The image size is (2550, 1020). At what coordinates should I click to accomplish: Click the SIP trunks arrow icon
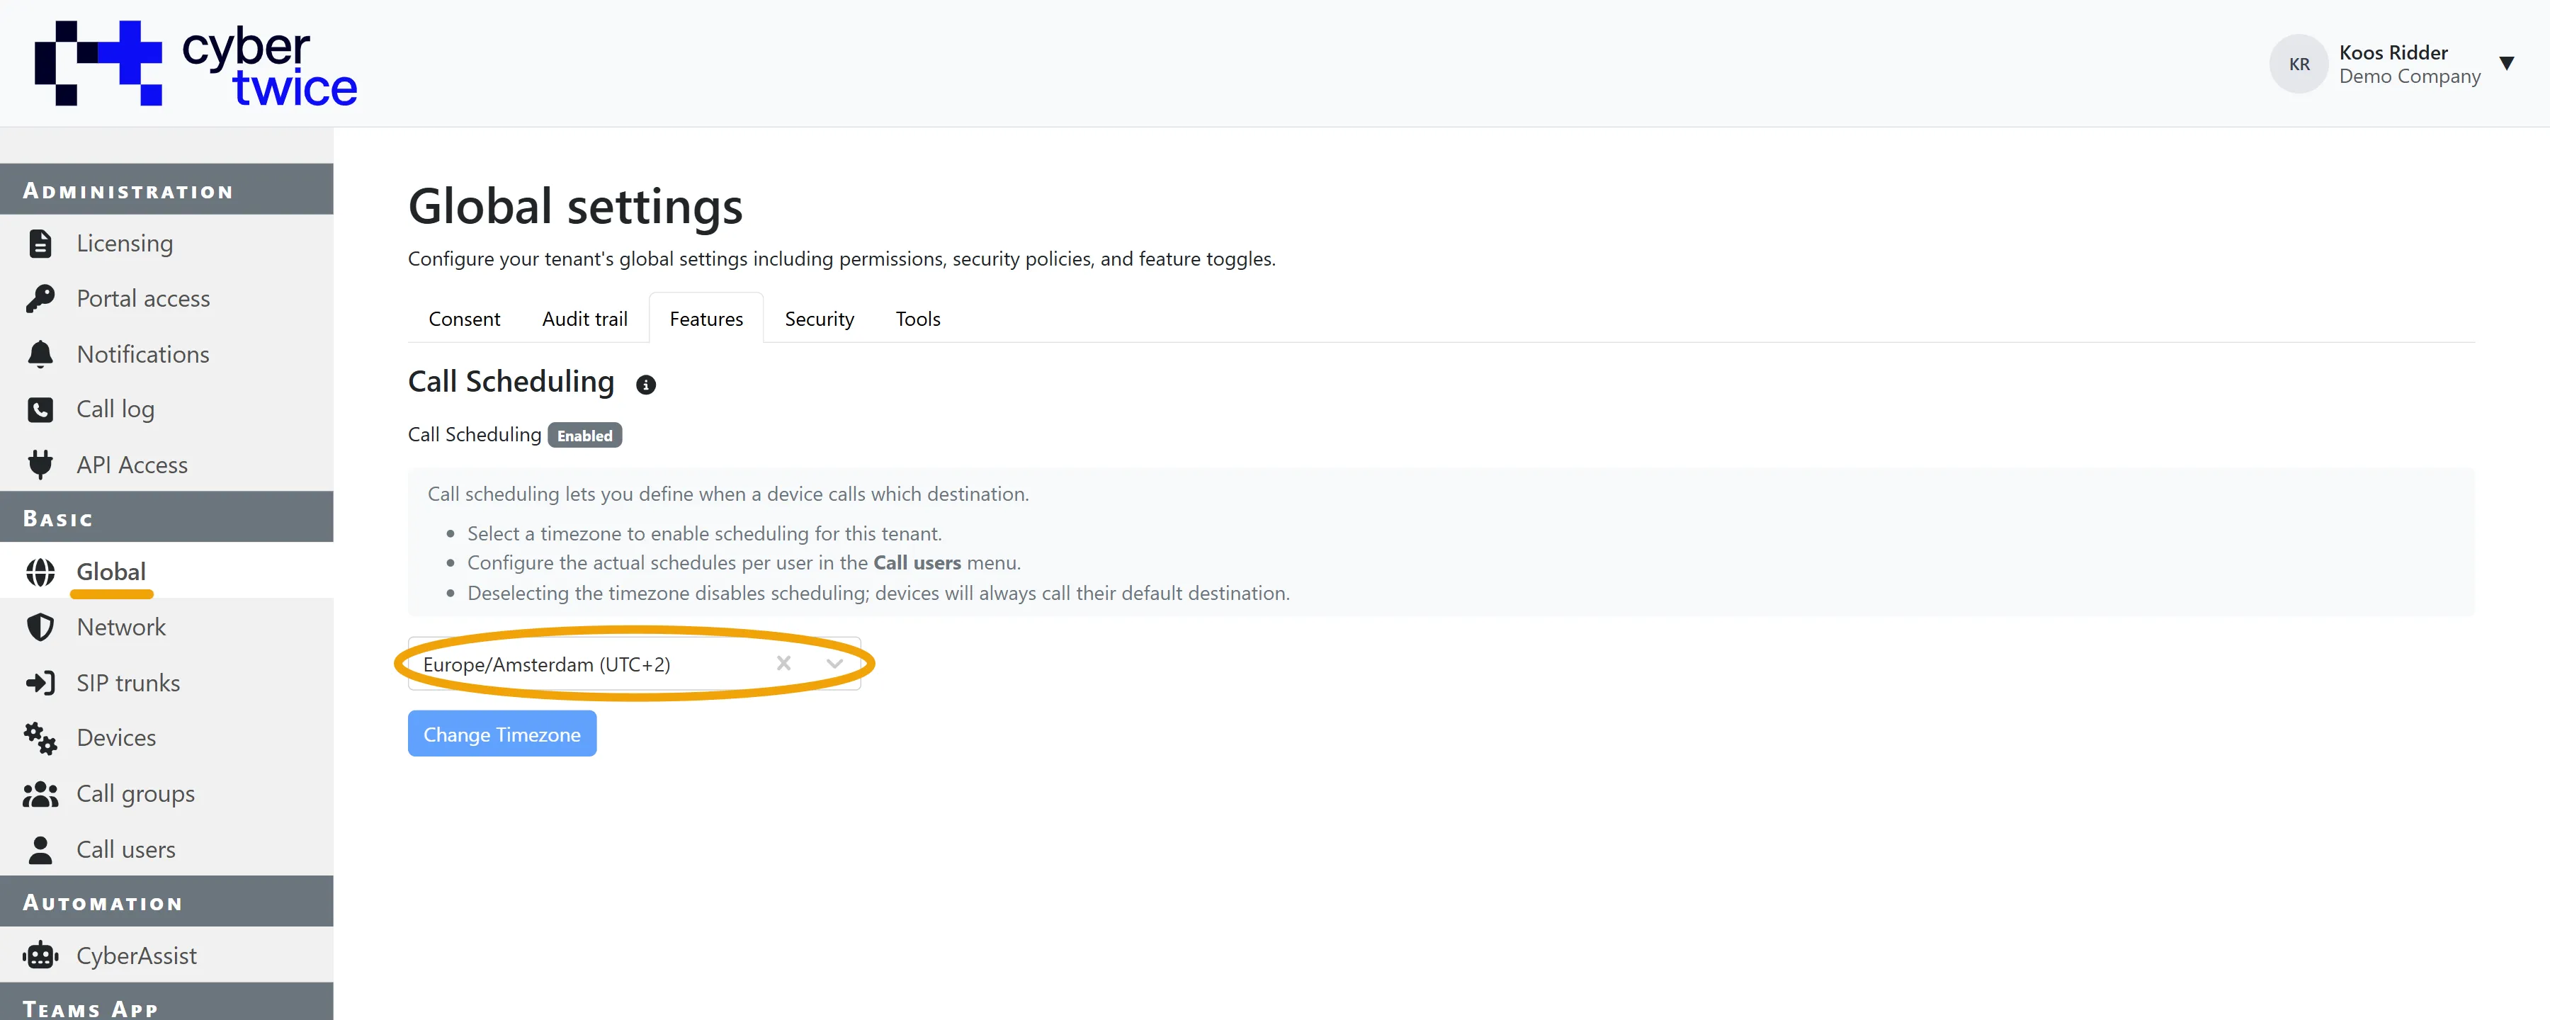click(x=40, y=682)
